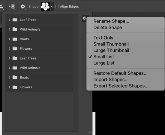Click the folder icon of the first Wild Animals
165x135 pixels.
15,29
